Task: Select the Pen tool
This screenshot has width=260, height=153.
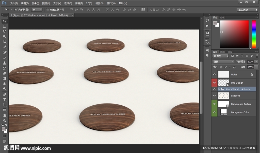Action: [x=5, y=94]
